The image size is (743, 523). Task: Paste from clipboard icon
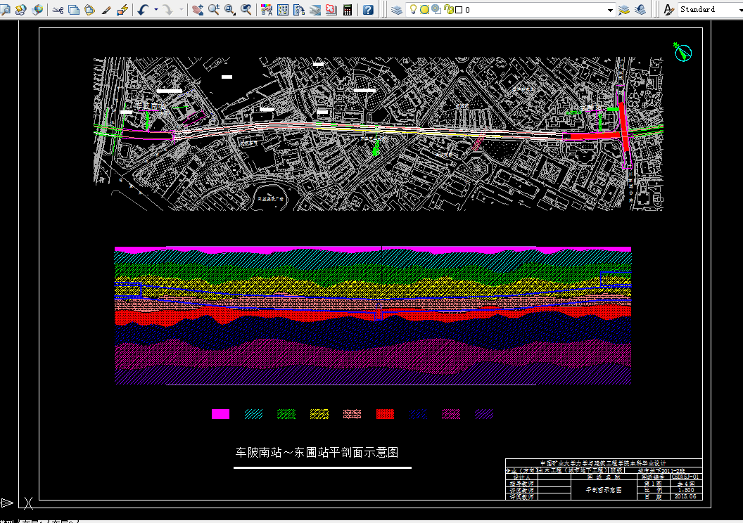tap(90, 9)
